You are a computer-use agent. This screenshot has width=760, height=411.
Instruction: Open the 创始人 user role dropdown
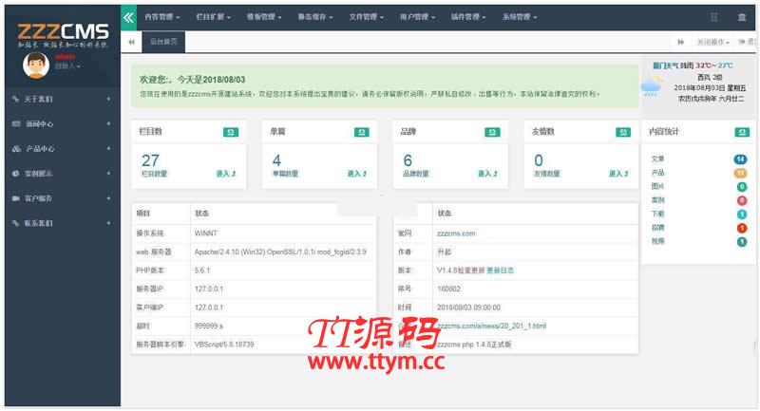coord(67,66)
